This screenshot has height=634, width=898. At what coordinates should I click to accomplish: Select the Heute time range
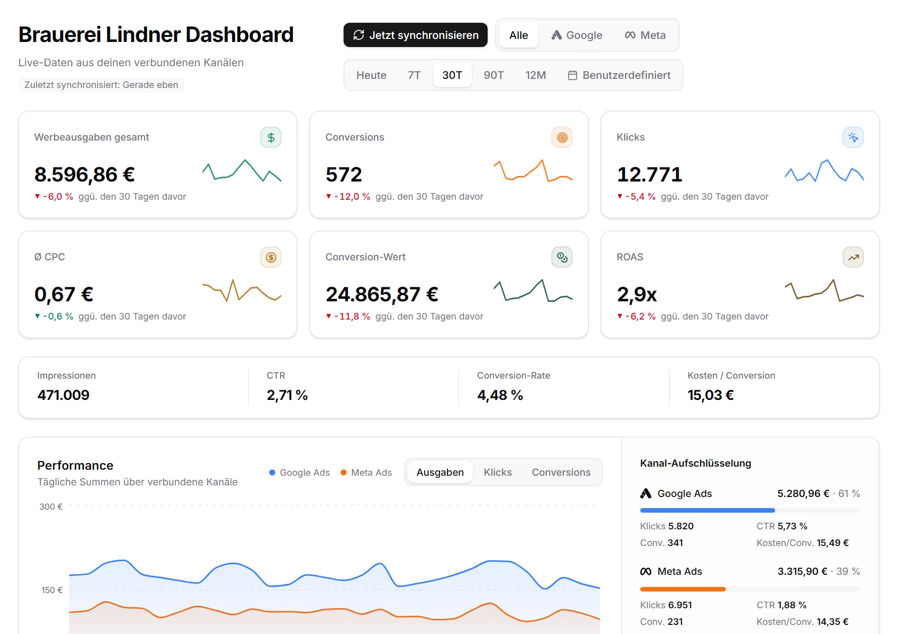point(371,75)
